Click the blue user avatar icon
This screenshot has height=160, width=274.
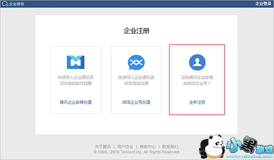(x=197, y=62)
